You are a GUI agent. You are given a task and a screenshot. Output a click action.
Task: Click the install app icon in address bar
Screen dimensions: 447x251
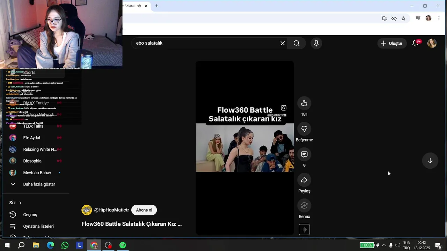pyautogui.click(x=384, y=18)
